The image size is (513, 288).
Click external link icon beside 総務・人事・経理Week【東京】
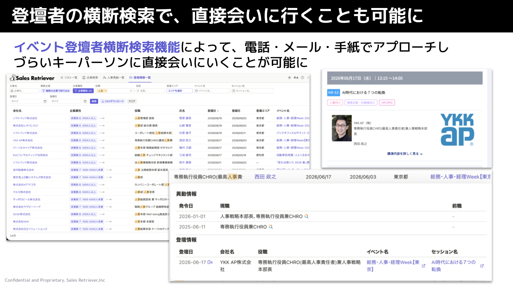pos(424,266)
